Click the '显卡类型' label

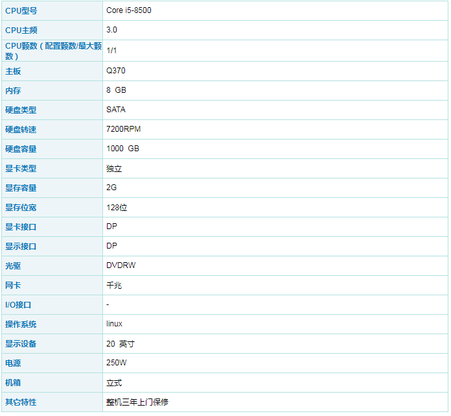pyautogui.click(x=21, y=169)
